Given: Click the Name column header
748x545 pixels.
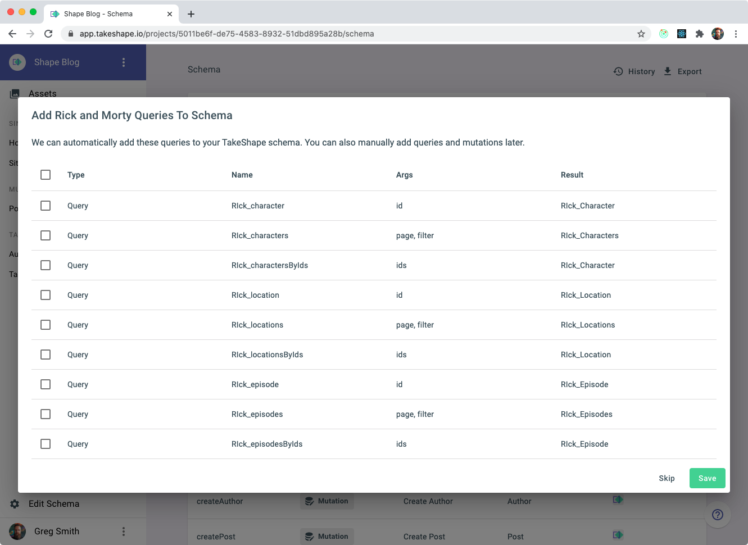Looking at the screenshot, I should [x=242, y=175].
